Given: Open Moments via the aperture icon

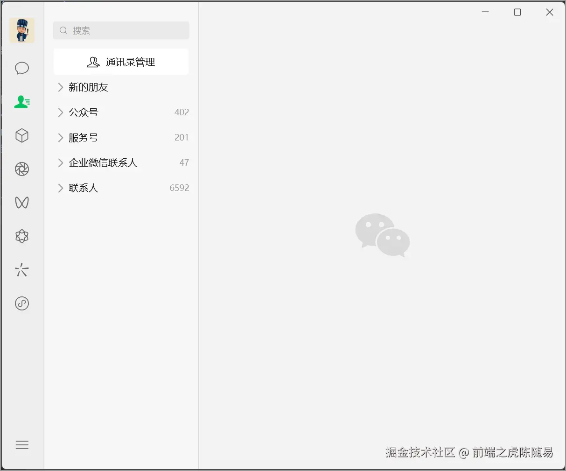Looking at the screenshot, I should (x=21, y=169).
